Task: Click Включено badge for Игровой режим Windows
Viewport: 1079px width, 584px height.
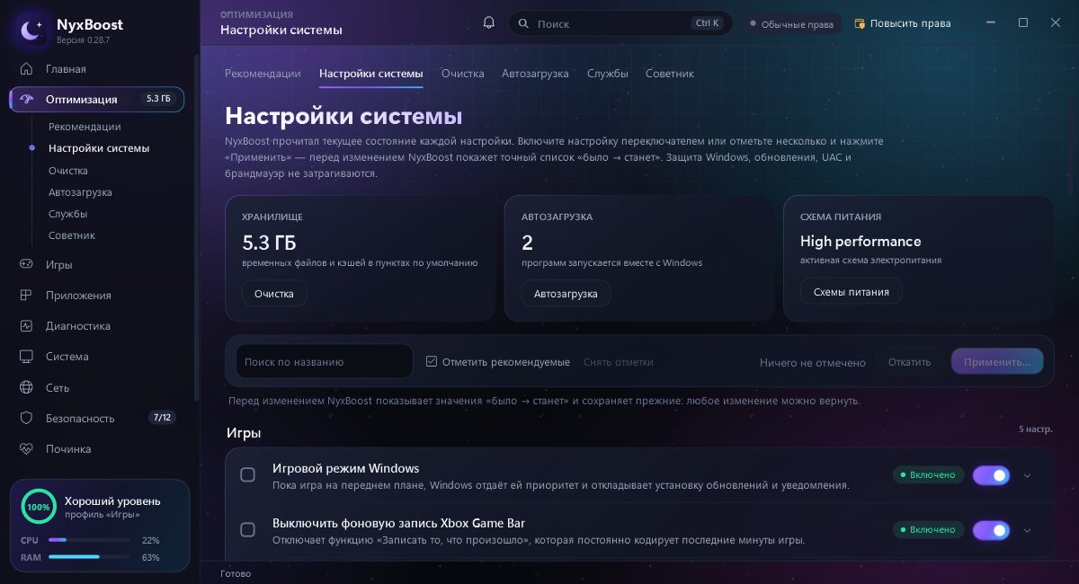Action: 929,474
